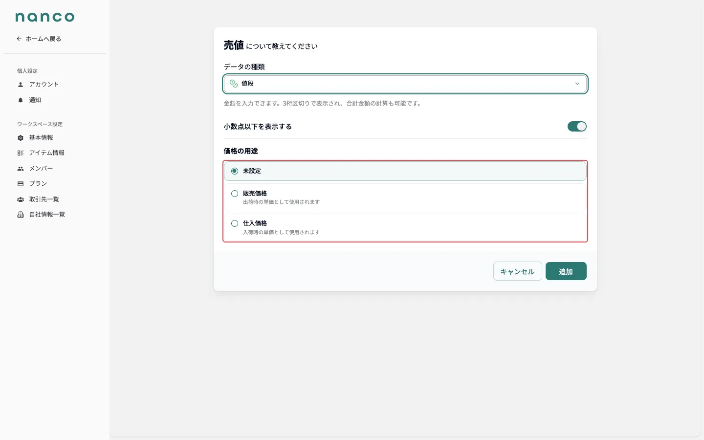Click the 価格の用途 heading
Viewport: 704px width, 440px height.
[241, 151]
